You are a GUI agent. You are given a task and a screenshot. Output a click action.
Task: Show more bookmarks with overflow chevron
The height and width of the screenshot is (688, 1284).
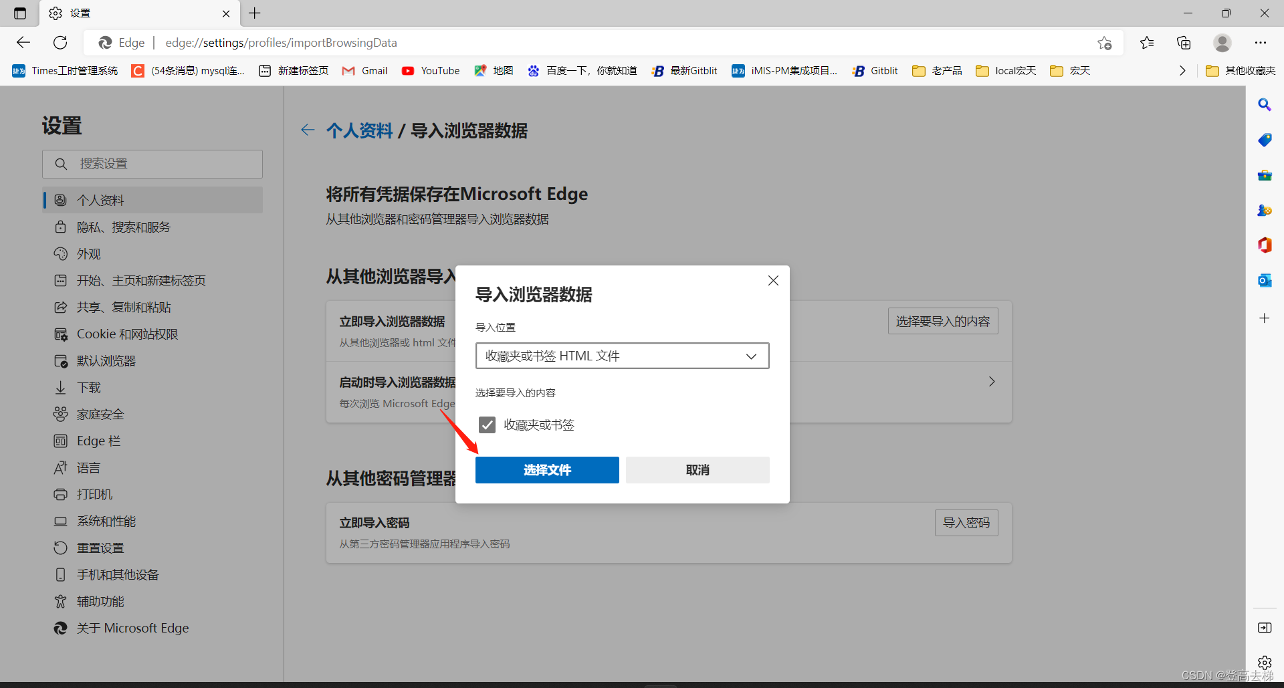(1182, 71)
